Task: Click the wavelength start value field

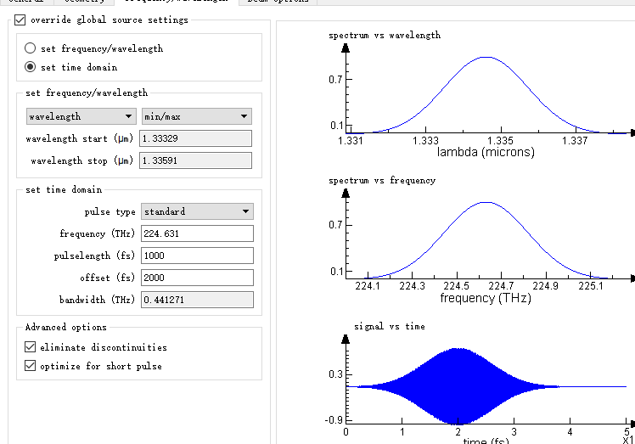Action: [195, 138]
